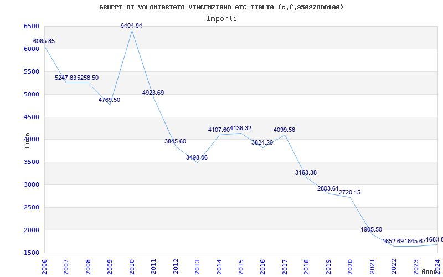Click the 4136.32 data label
Viewport: 443px width, 277px height.
[x=241, y=129]
